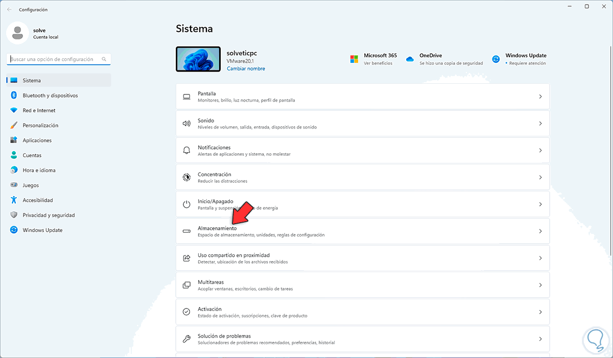
Task: Click the Cuentas person icon
Action: pyautogui.click(x=14, y=155)
